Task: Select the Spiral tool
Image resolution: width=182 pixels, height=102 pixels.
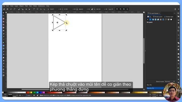Action: [x=3, y=31]
